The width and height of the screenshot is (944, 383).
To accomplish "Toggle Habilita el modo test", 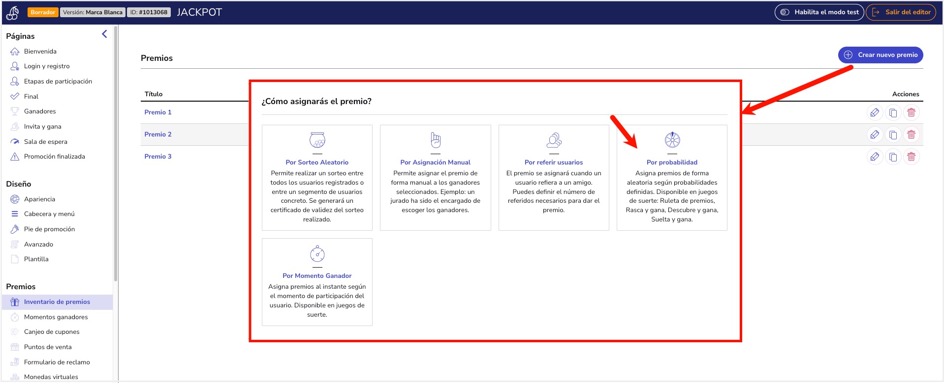I will [819, 12].
